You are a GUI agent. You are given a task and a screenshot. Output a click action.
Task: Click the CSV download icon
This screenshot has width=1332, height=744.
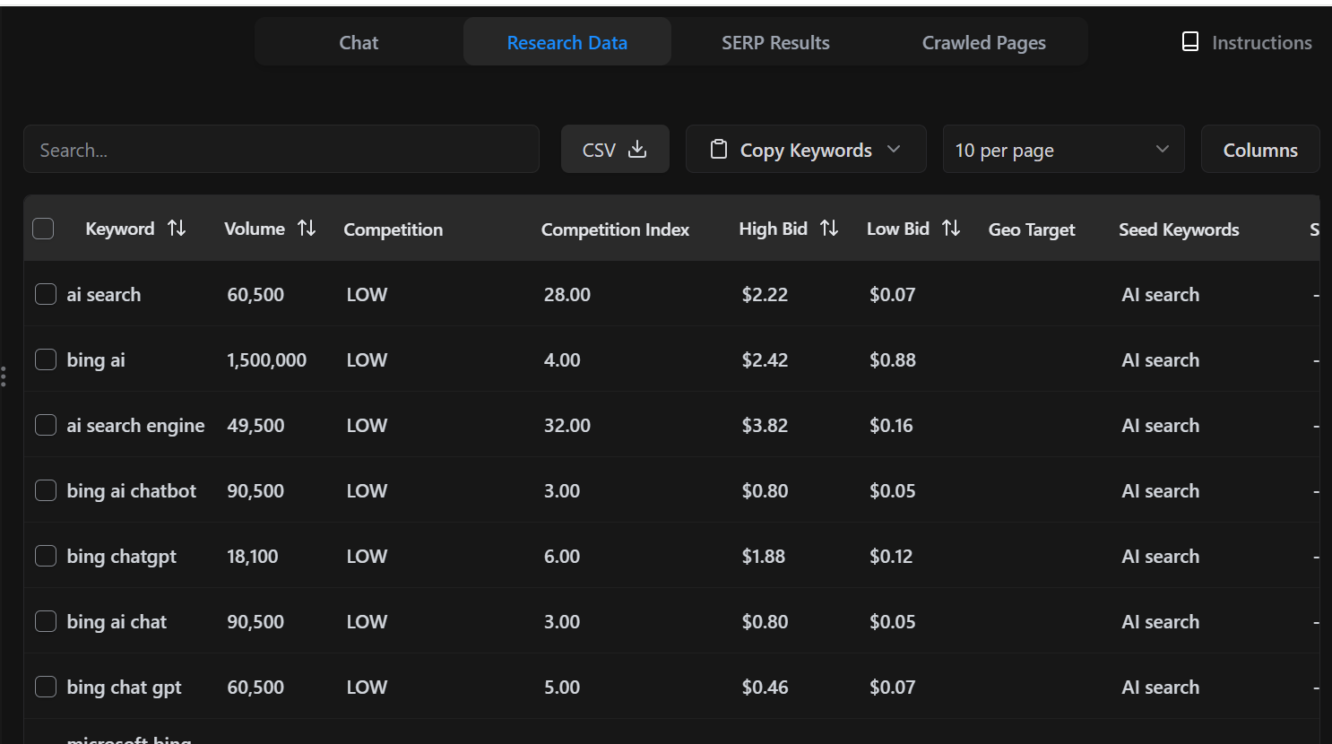tap(637, 149)
